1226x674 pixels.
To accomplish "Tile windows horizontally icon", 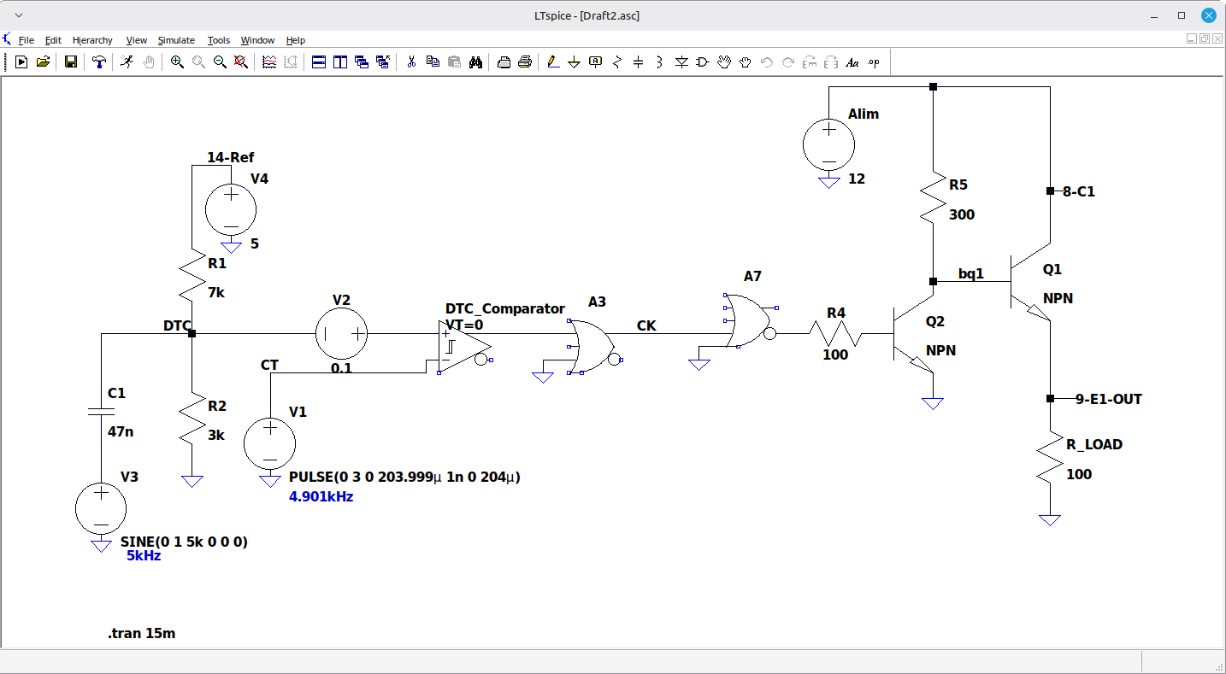I will 319,62.
